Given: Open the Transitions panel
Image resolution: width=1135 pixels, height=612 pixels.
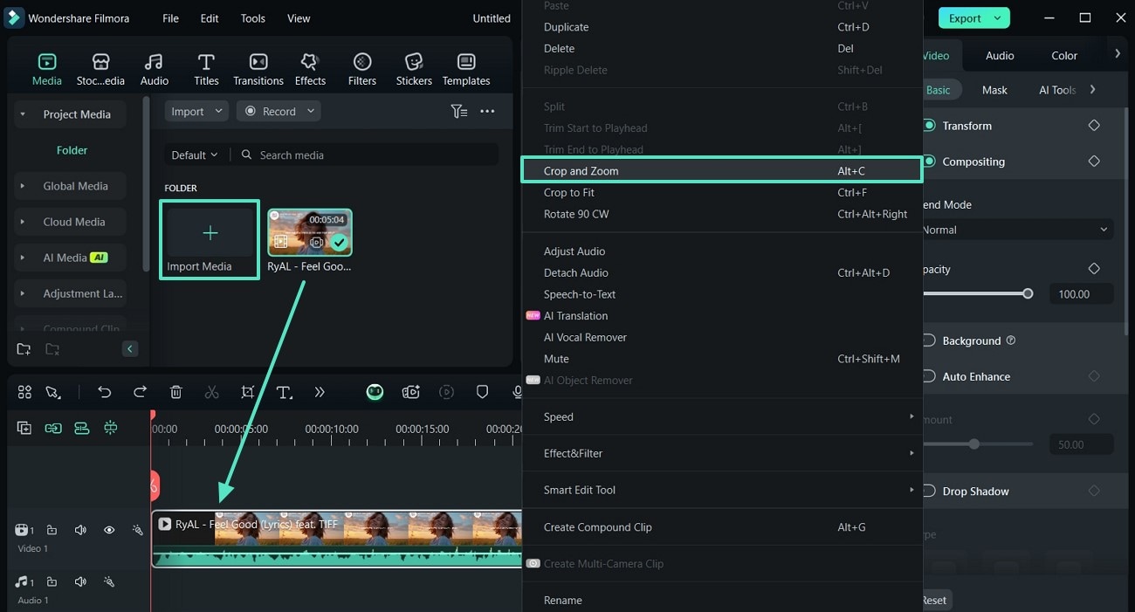Looking at the screenshot, I should (x=258, y=69).
